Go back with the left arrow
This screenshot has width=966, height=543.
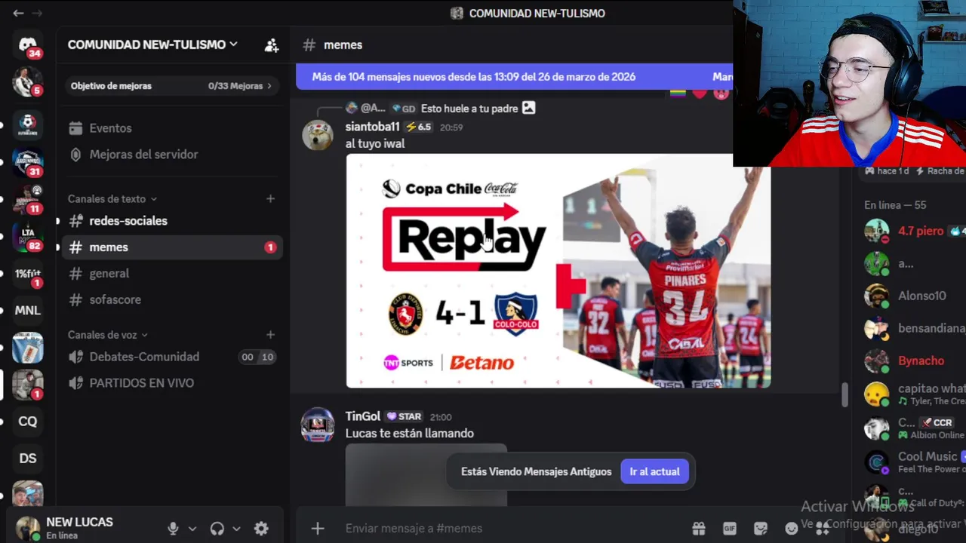(x=18, y=13)
